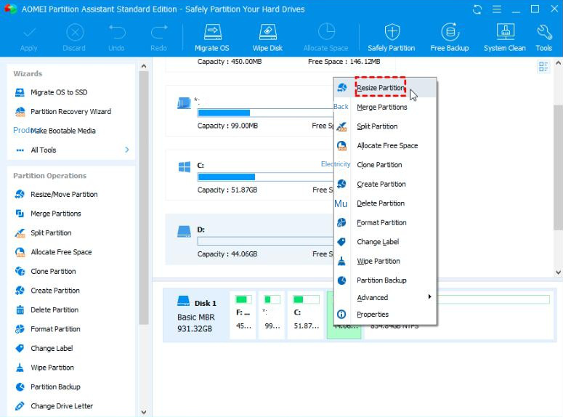Screen dimensions: 563x417
Task: Click Migrate OS to SSD wizard
Action: 59,93
